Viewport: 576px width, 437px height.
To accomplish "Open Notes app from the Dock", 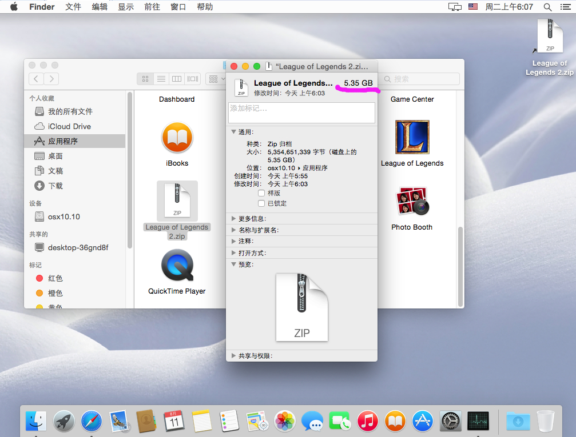I will pos(202,421).
